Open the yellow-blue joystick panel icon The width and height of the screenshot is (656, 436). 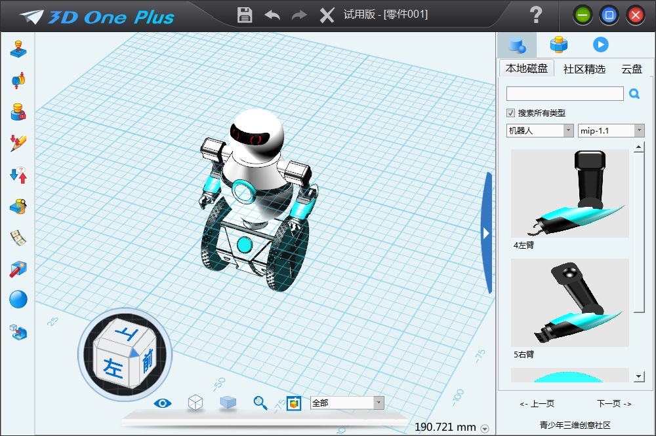558,45
